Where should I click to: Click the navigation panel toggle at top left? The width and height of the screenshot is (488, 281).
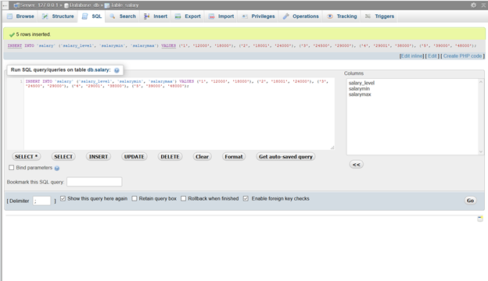pos(5,5)
